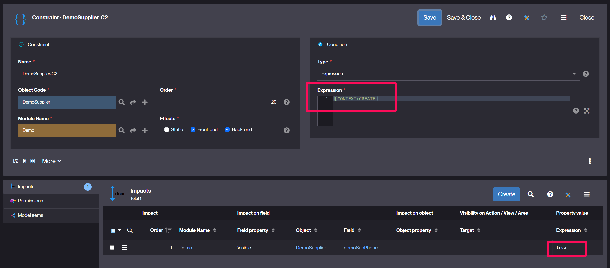Open select-all dropdown arrow in Impacts list

tap(119, 230)
